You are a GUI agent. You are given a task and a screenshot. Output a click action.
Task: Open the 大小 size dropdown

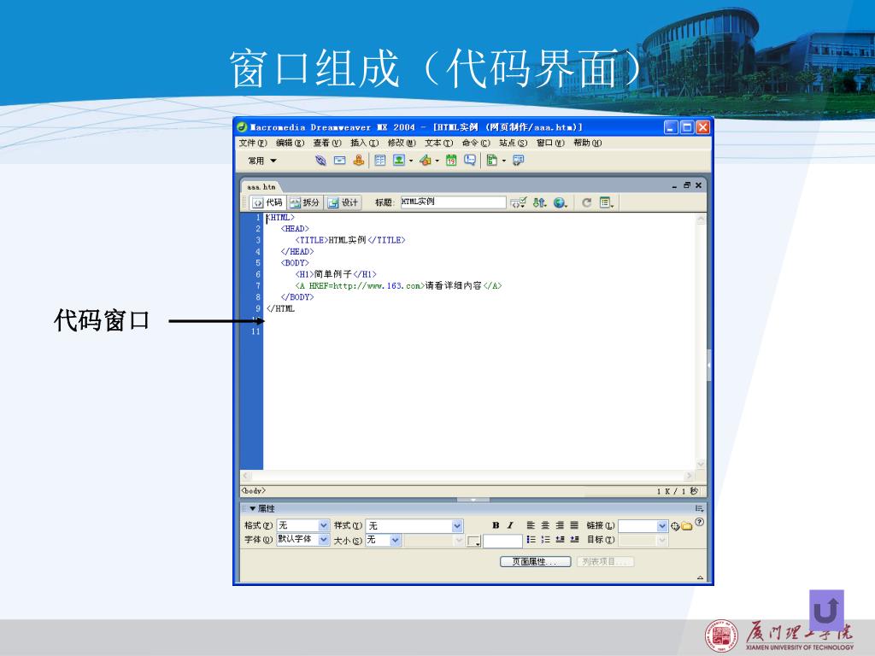(x=395, y=540)
